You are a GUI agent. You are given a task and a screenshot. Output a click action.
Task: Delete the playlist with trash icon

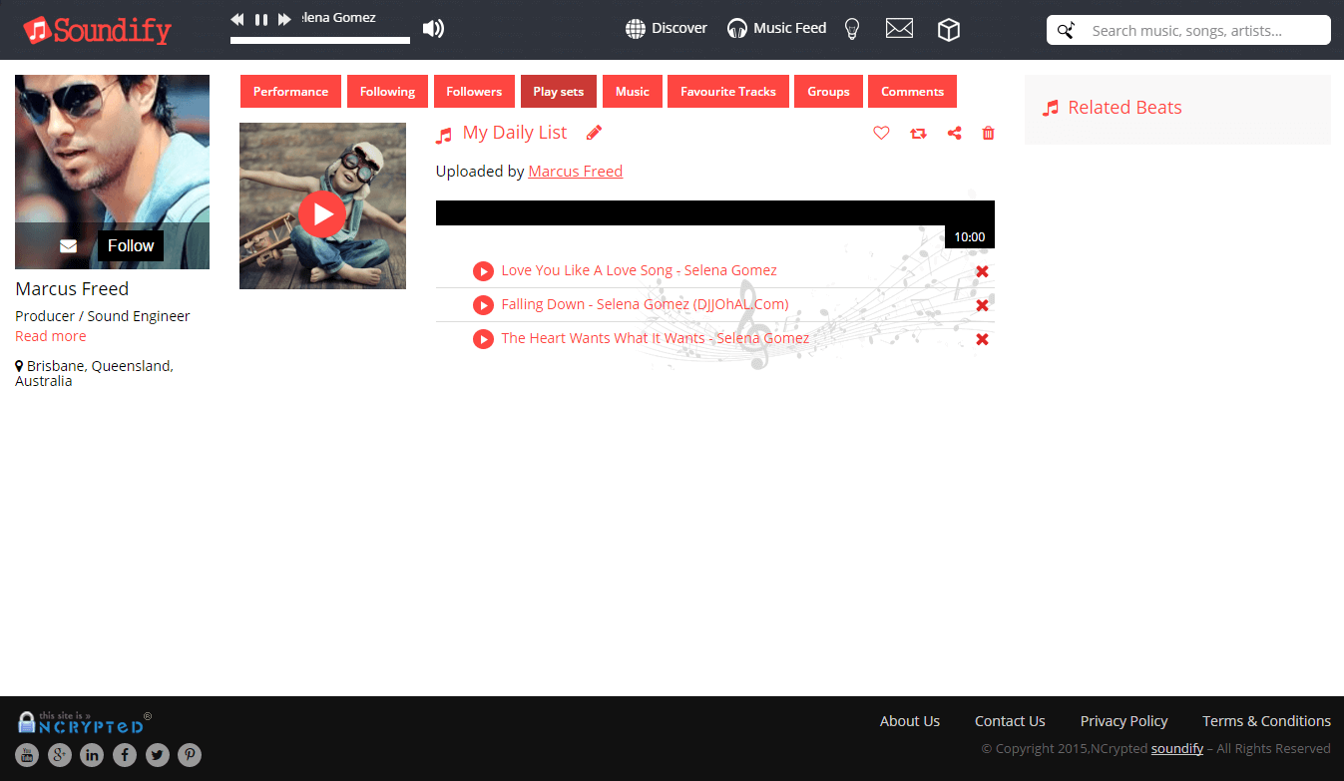[989, 133]
